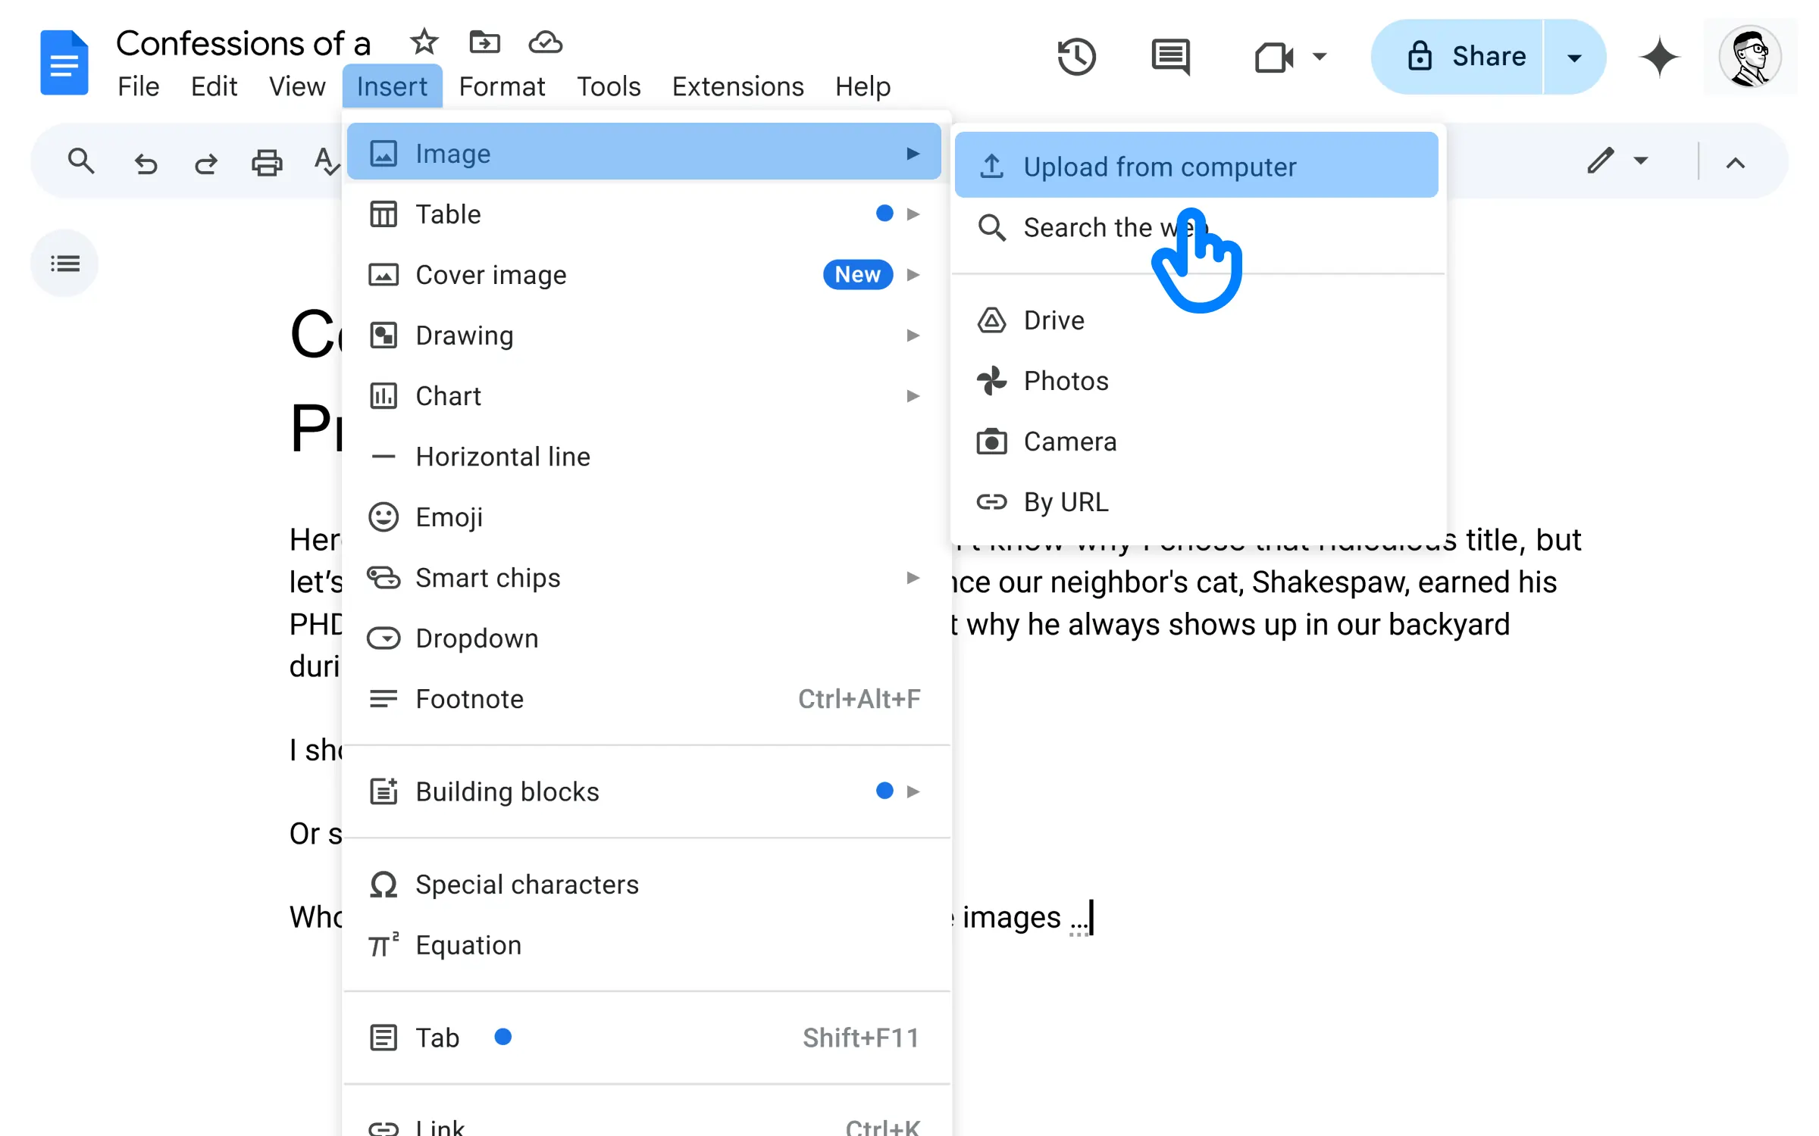
Task: Click the Camera icon in submenu
Action: 991,442
